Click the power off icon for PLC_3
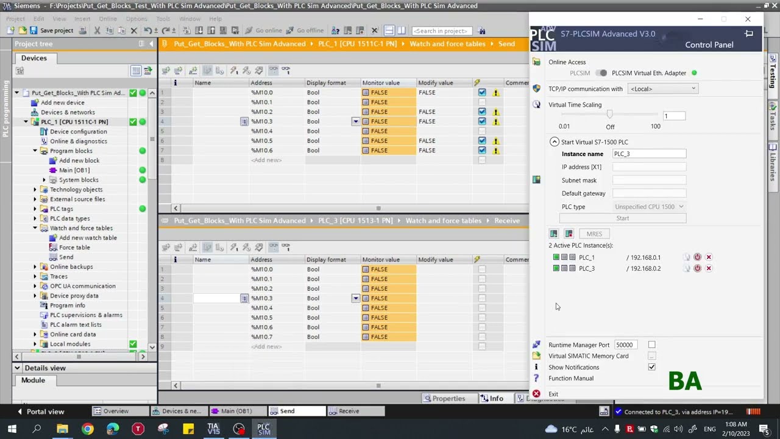Screen dimensions: 780x439 (698, 268)
